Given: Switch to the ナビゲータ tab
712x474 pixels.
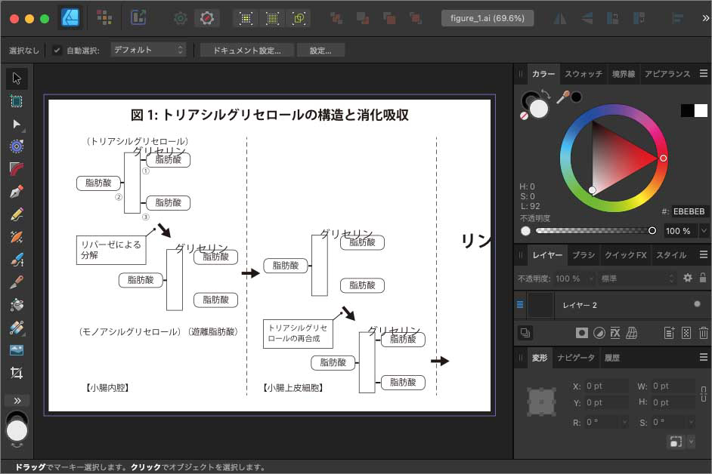Looking at the screenshot, I should coord(576,358).
